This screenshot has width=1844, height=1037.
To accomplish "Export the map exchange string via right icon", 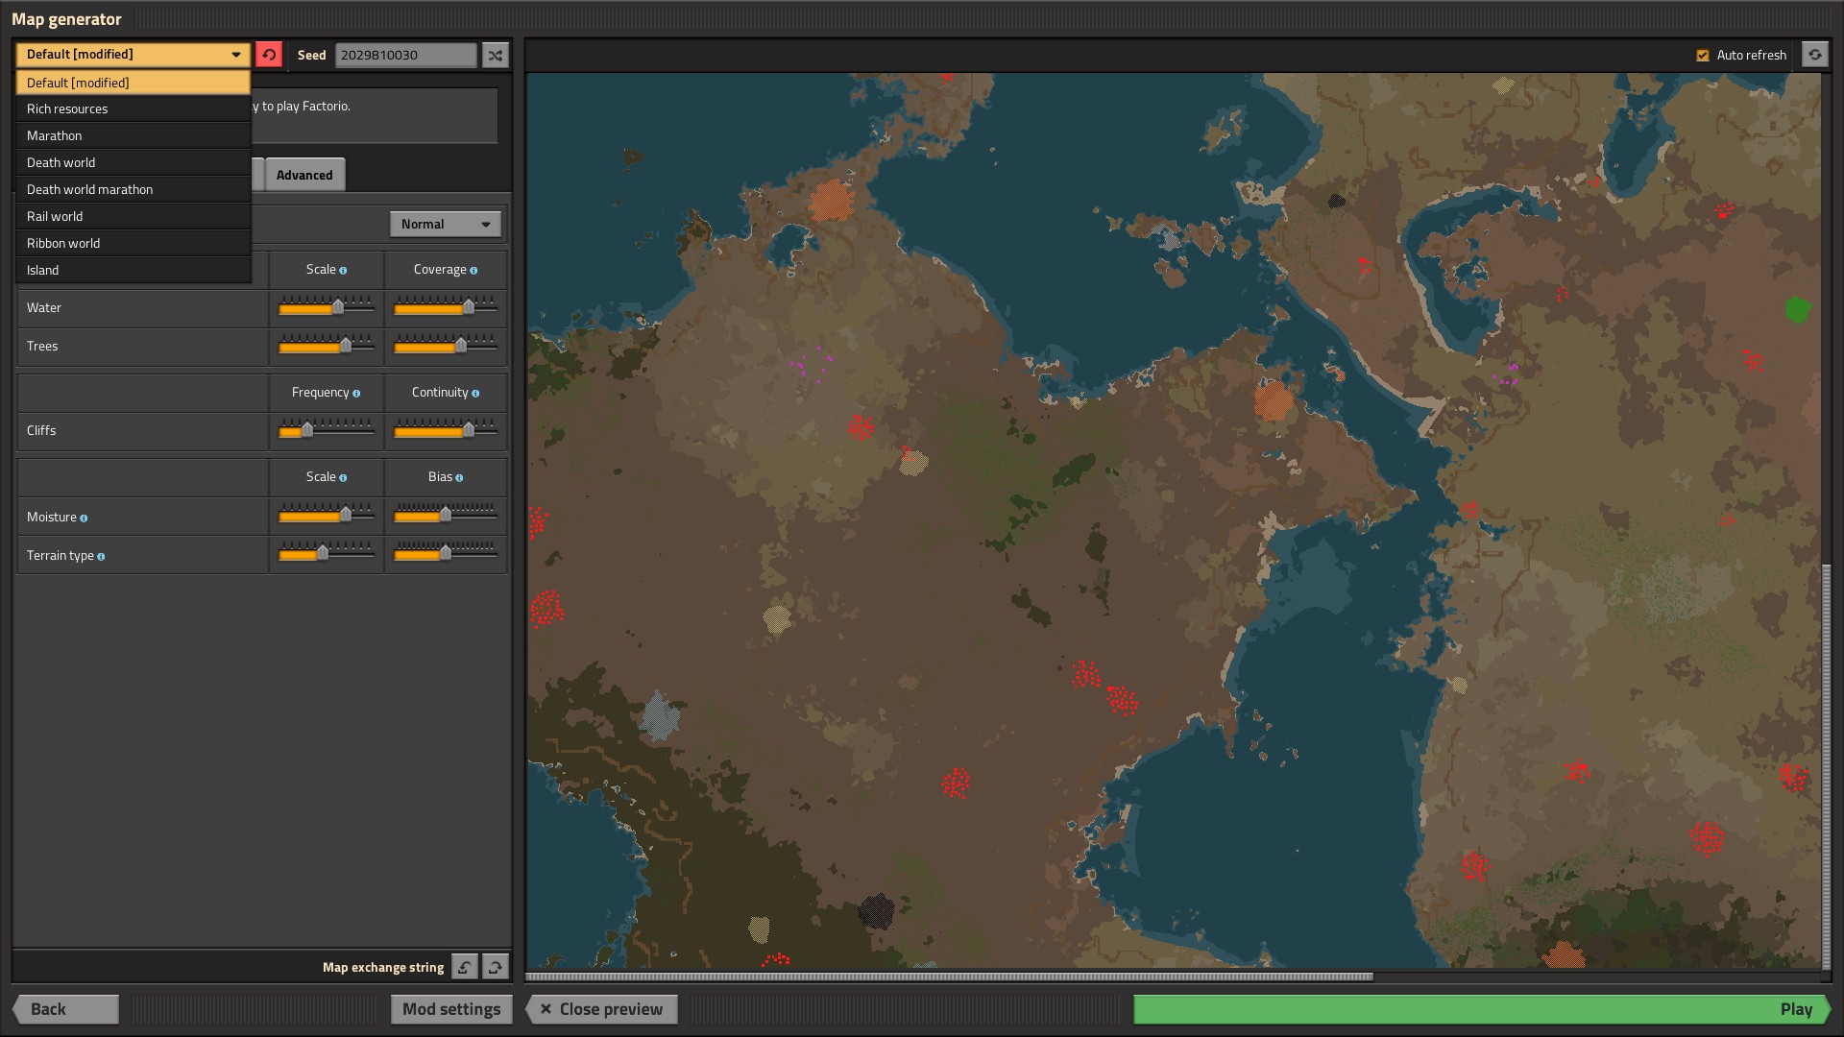I will pos(496,967).
